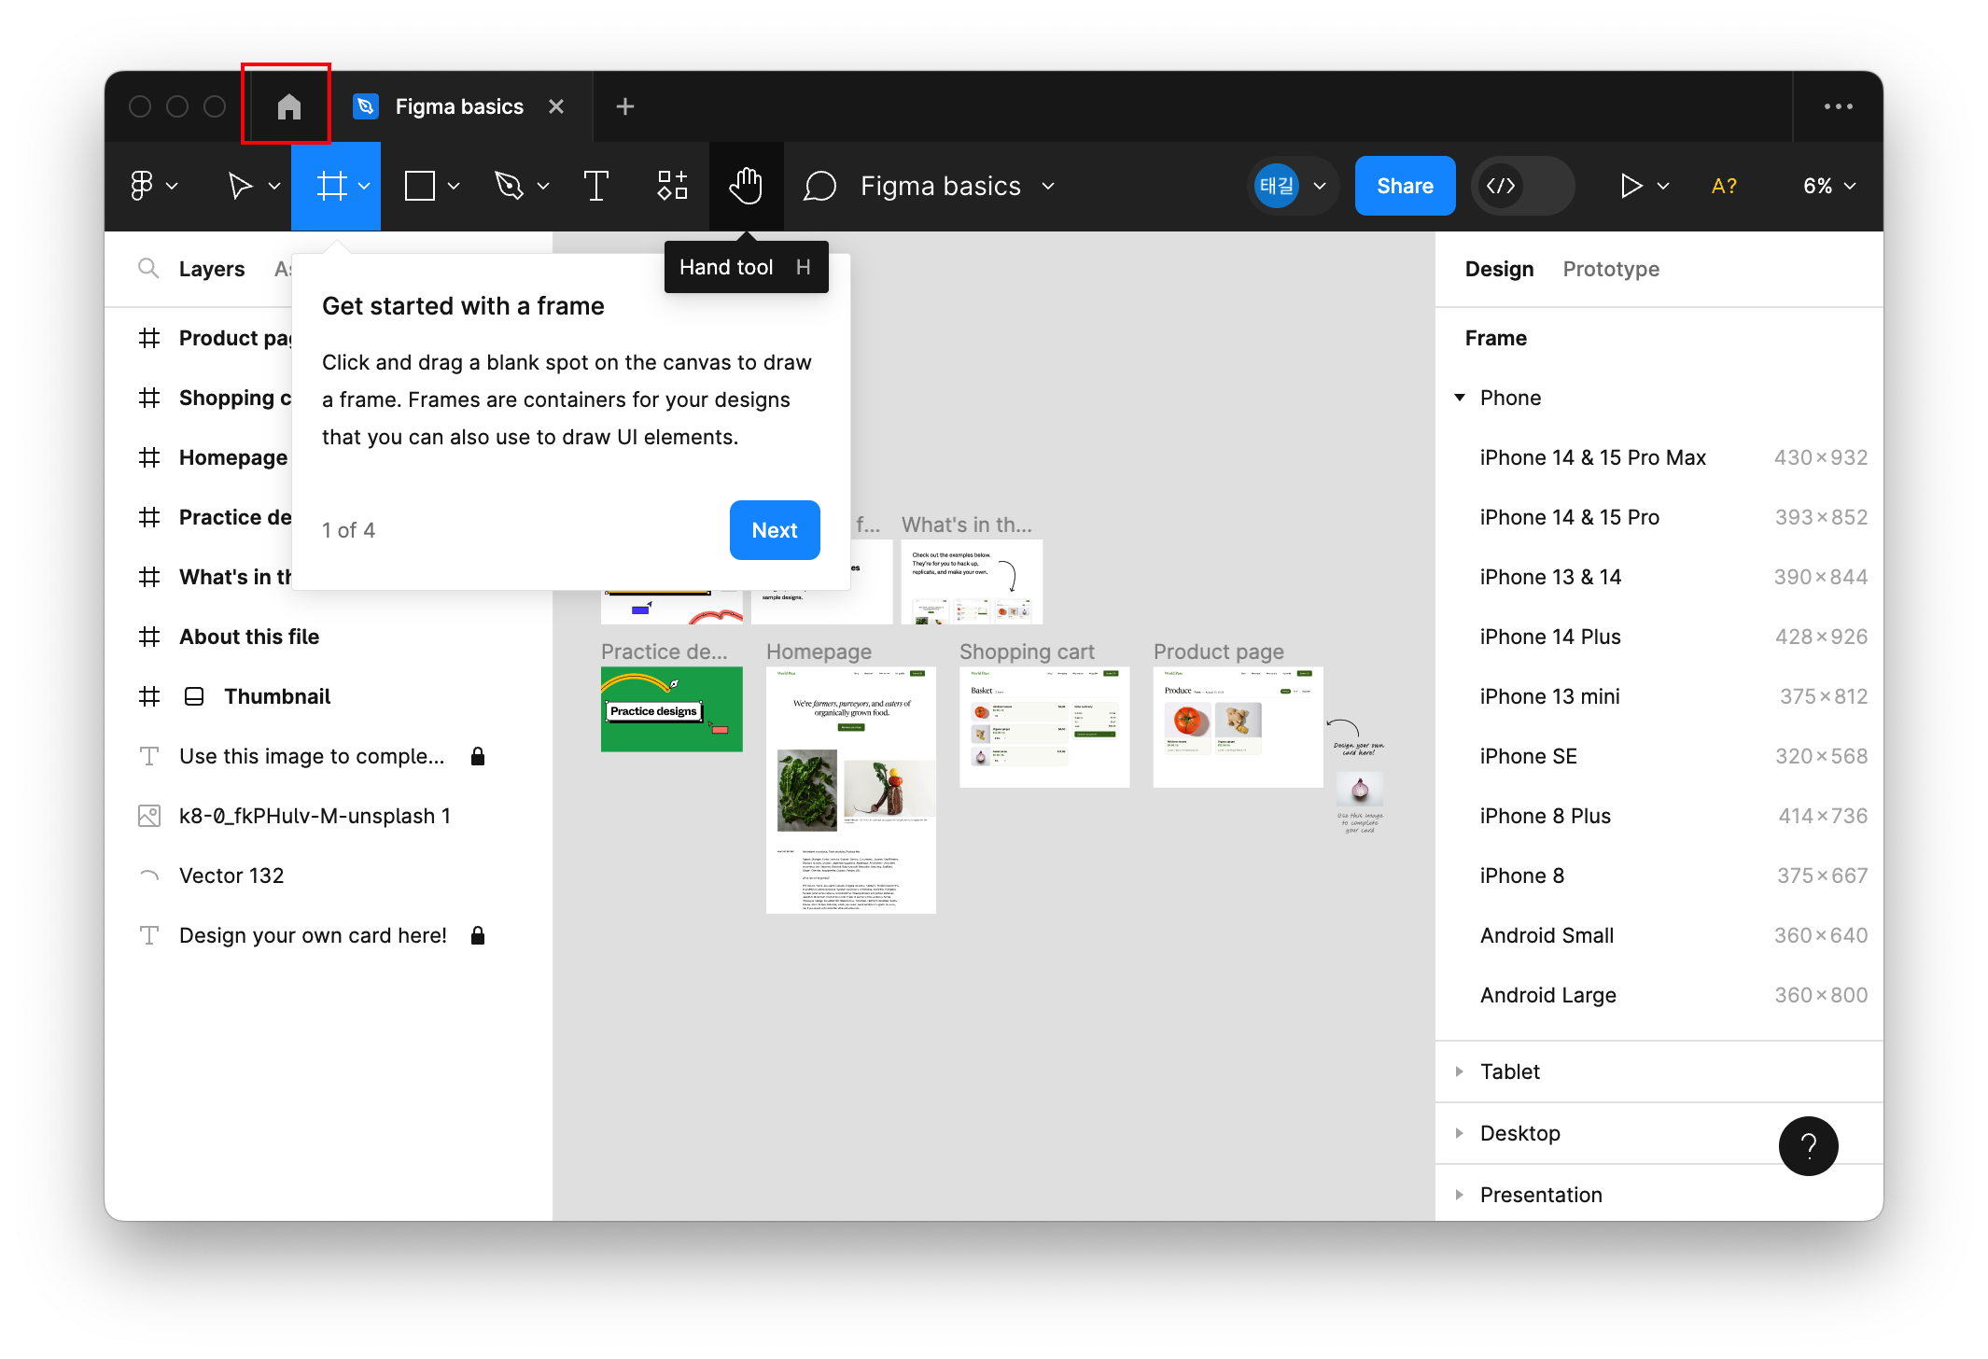
Task: Switch to the Prototype tab
Action: (1611, 269)
